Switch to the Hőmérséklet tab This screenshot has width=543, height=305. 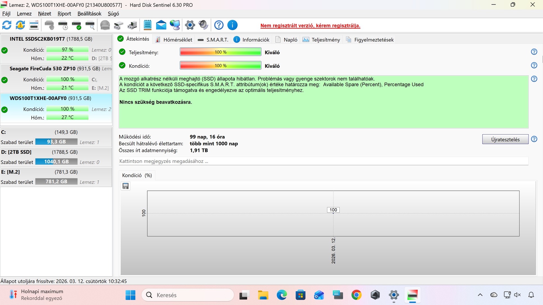(174, 40)
